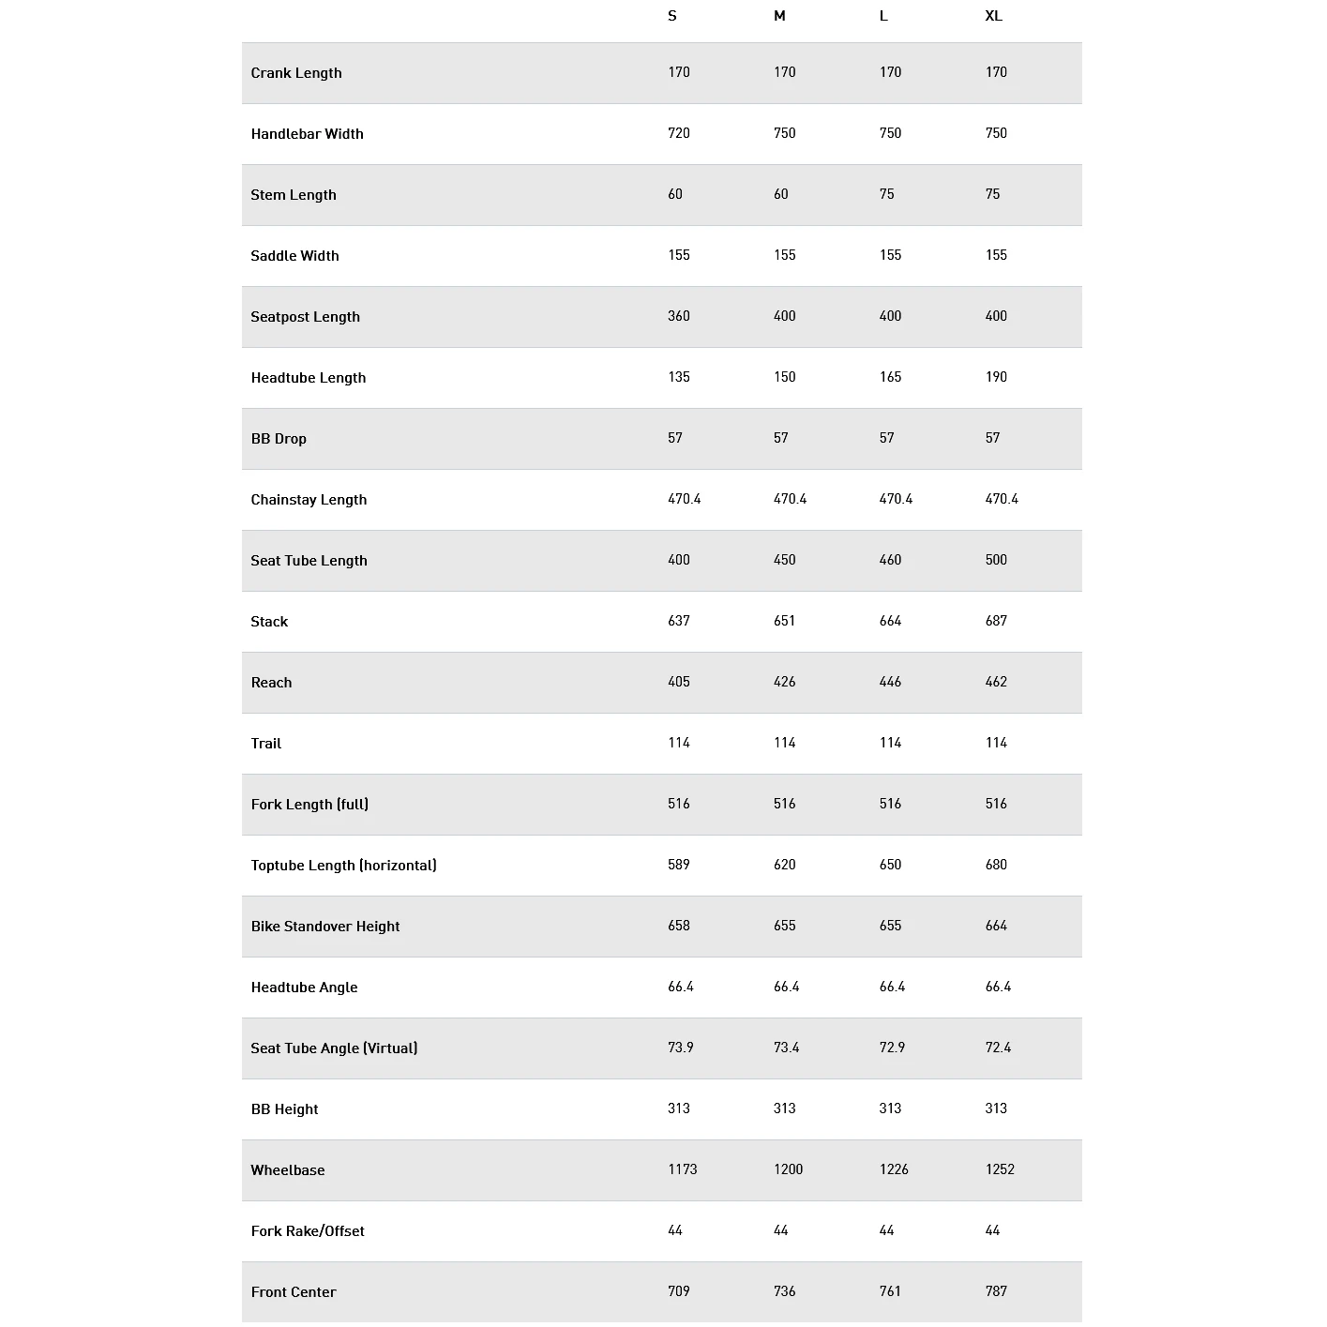
Task: Select the Handlebar Width row label
Action: click(307, 134)
